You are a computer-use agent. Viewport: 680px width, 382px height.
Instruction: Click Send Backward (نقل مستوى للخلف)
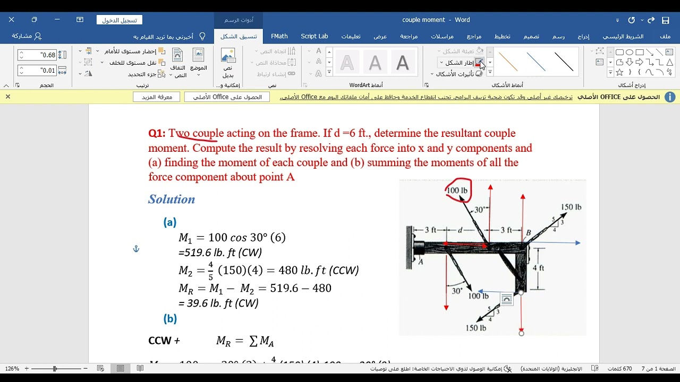click(137, 63)
